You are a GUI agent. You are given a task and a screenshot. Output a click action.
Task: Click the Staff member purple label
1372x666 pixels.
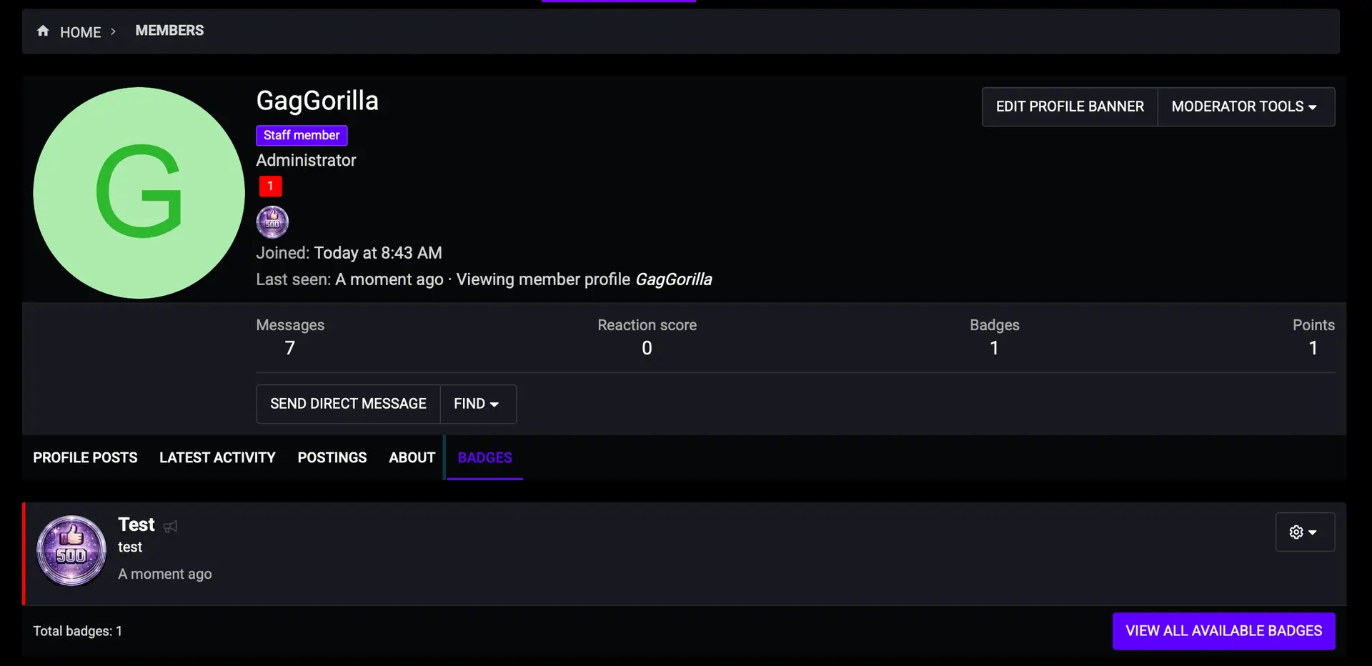(302, 136)
